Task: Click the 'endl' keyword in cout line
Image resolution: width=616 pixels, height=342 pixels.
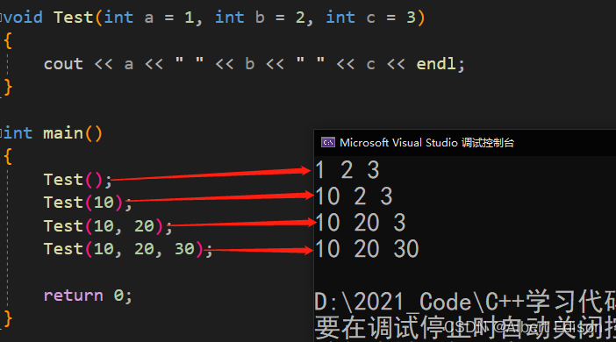Action: click(436, 64)
